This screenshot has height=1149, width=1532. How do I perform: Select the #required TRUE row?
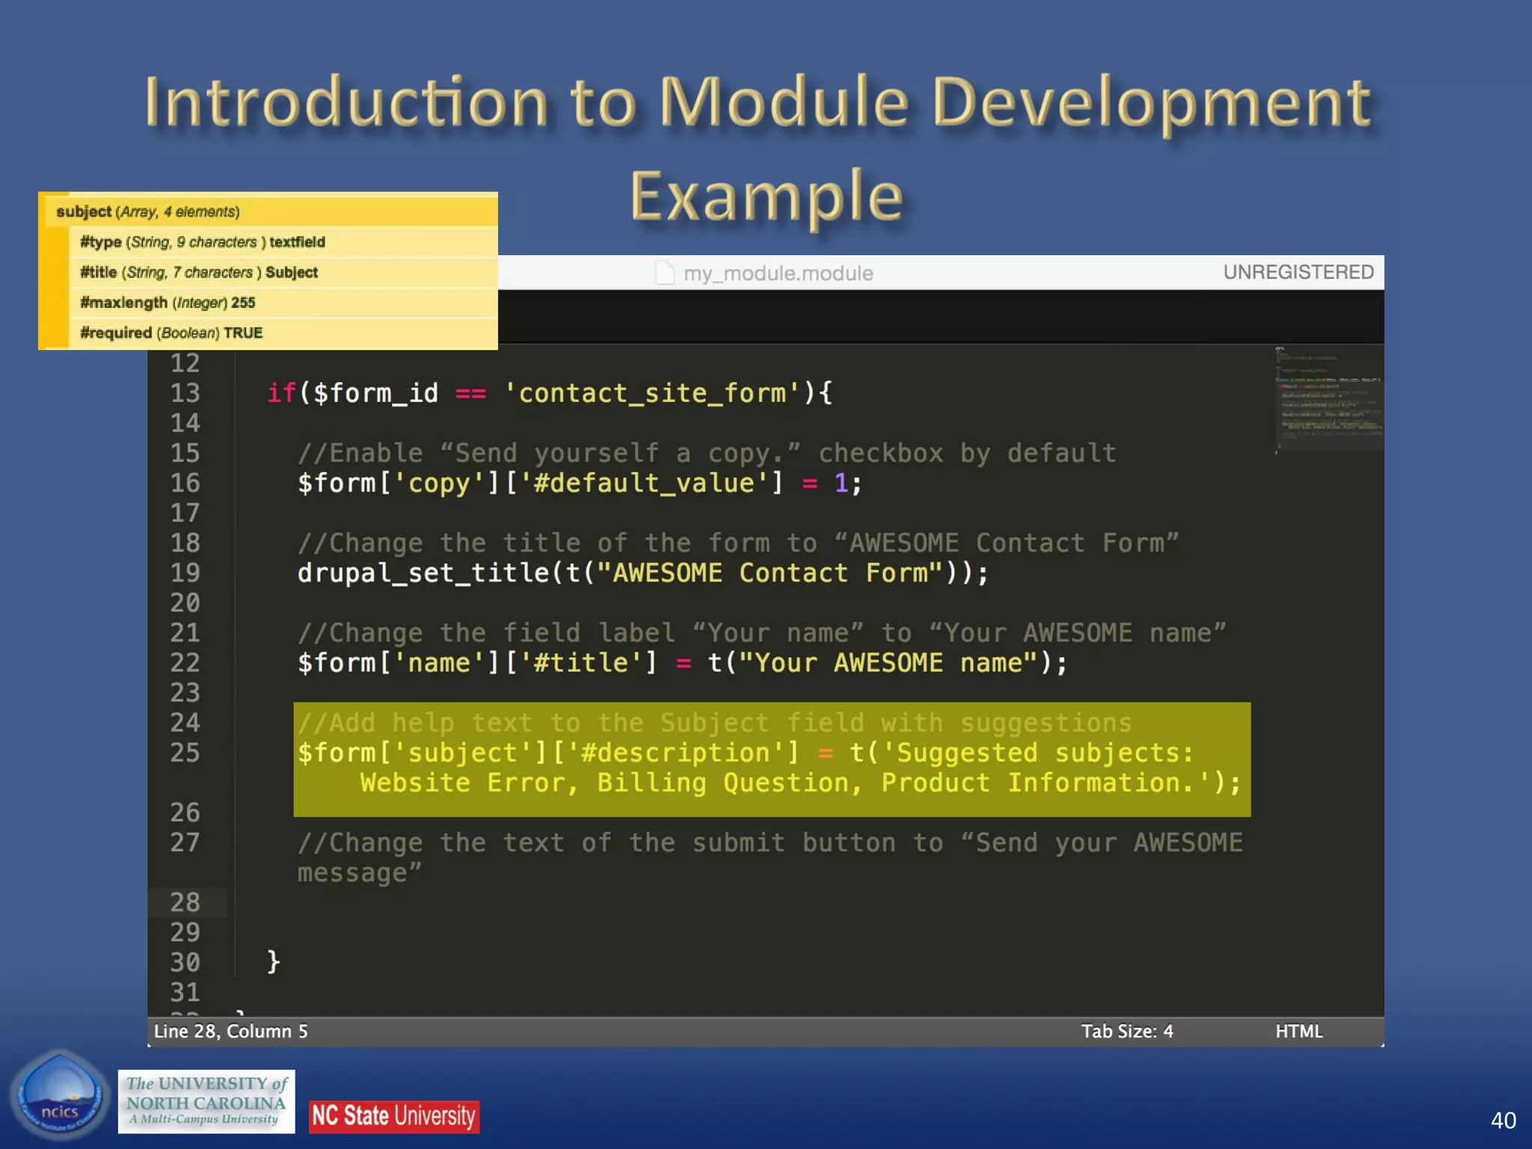171,333
